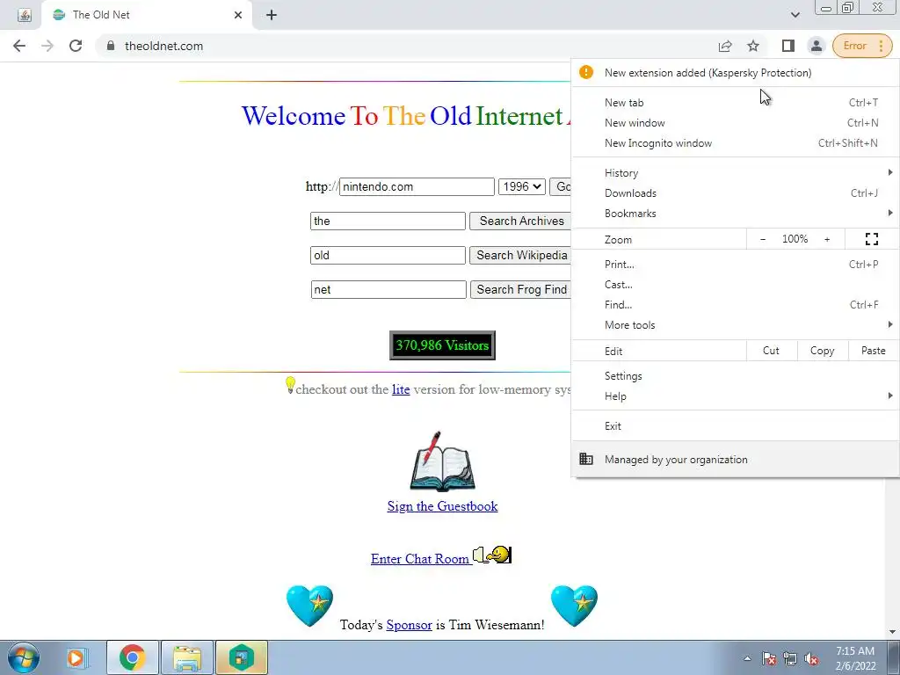The width and height of the screenshot is (900, 675).
Task: Open the side panel icon in toolbar
Action: click(x=788, y=46)
